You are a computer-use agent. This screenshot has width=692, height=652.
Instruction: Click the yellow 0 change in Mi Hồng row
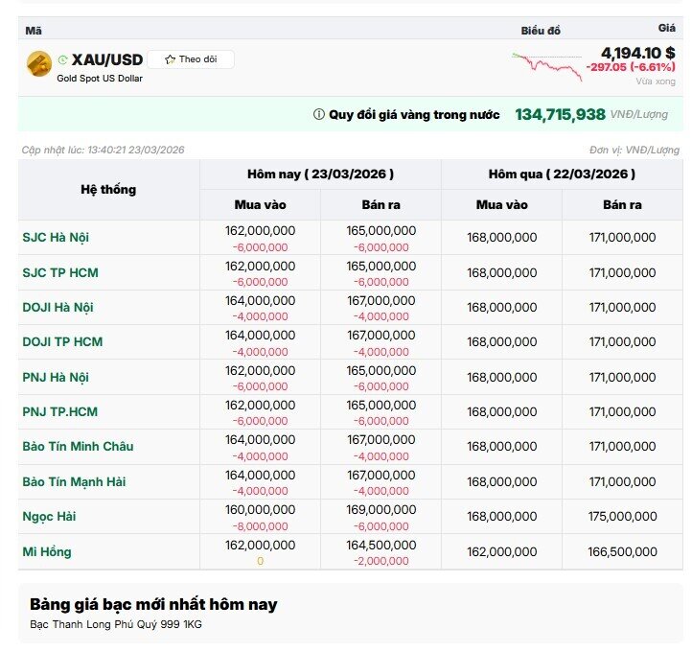pos(260,561)
